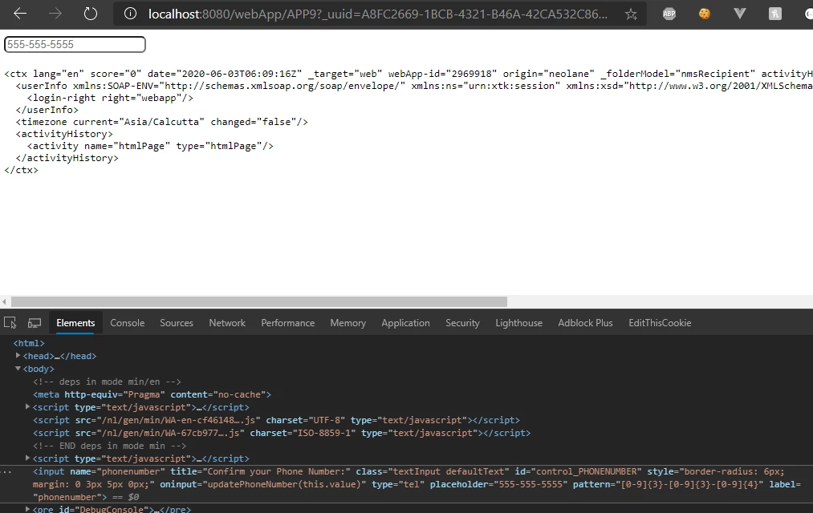Open the Lighthouse tab

[x=518, y=323]
